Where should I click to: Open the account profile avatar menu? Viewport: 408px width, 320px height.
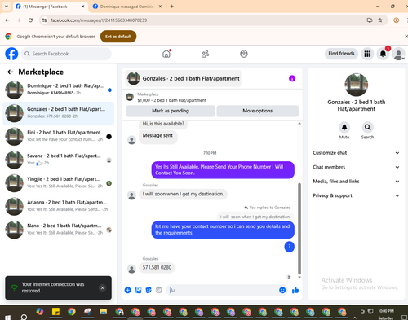tap(398, 54)
